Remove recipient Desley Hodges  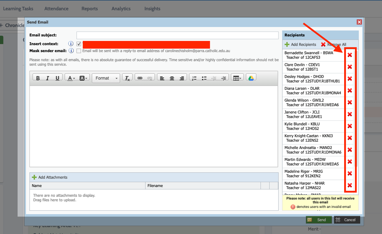[350, 79]
